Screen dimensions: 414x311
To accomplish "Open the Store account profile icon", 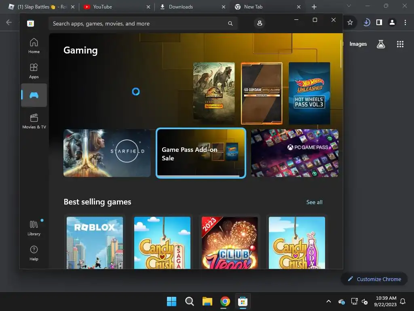I will (x=260, y=23).
